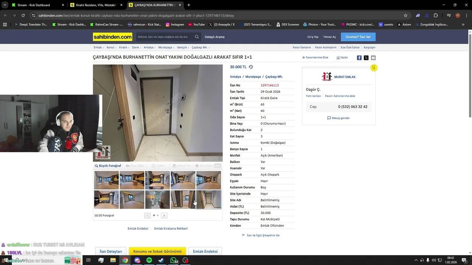The image size is (472, 265).
Task: Click Favori Satıcılarıma ekle
Action: point(340,96)
